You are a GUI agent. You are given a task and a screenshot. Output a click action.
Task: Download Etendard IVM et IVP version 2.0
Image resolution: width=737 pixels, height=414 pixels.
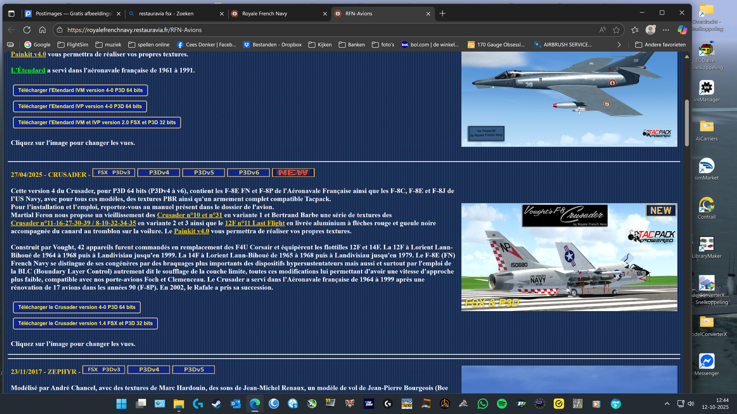[x=97, y=122]
